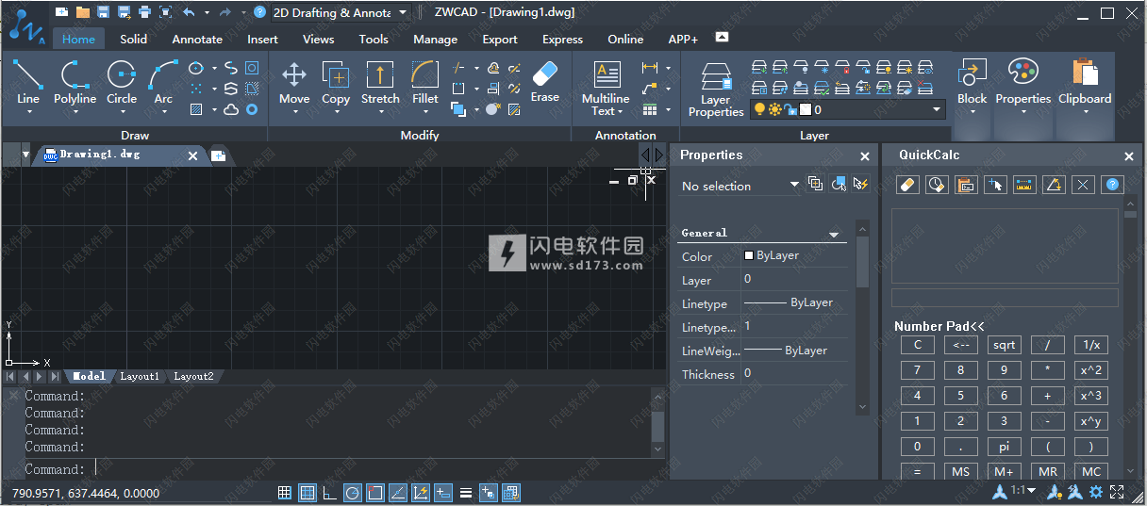This screenshot has height=506, width=1147.
Task: Expand the Clipboard panel dropdown
Action: coord(1085,111)
